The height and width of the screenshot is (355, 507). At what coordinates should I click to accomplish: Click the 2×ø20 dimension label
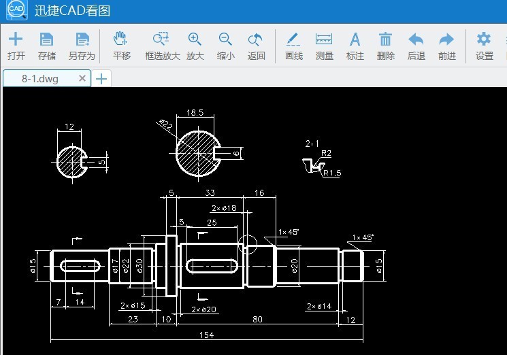pos(203,309)
